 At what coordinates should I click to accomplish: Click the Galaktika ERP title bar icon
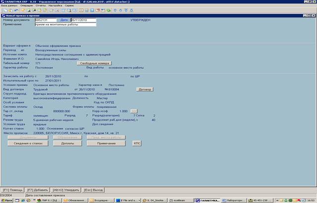tap(2, 2)
